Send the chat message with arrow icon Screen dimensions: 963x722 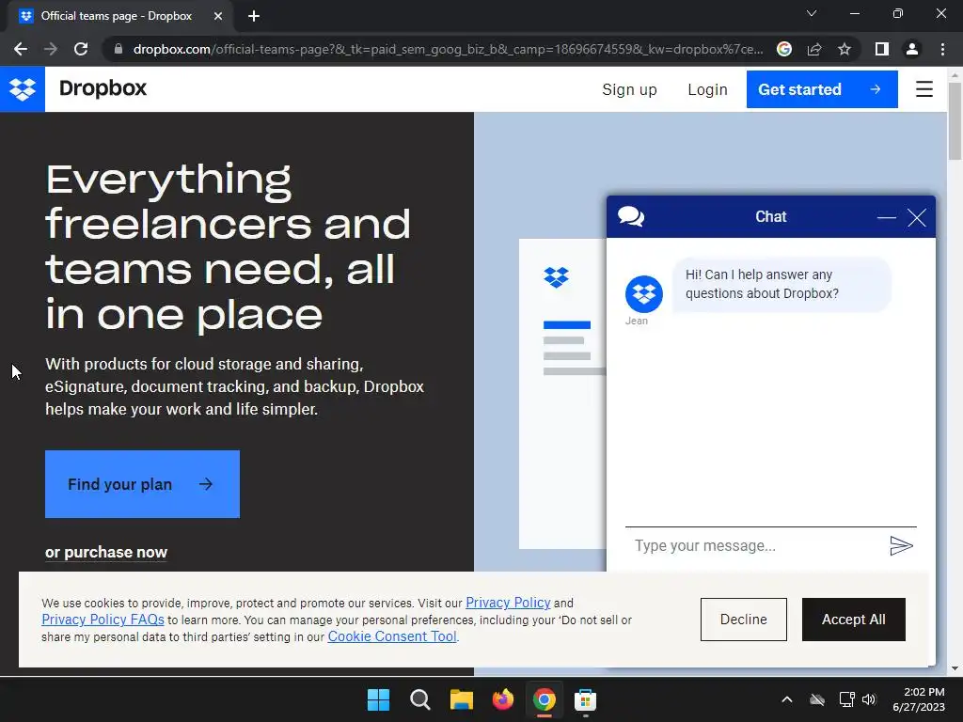coord(901,545)
